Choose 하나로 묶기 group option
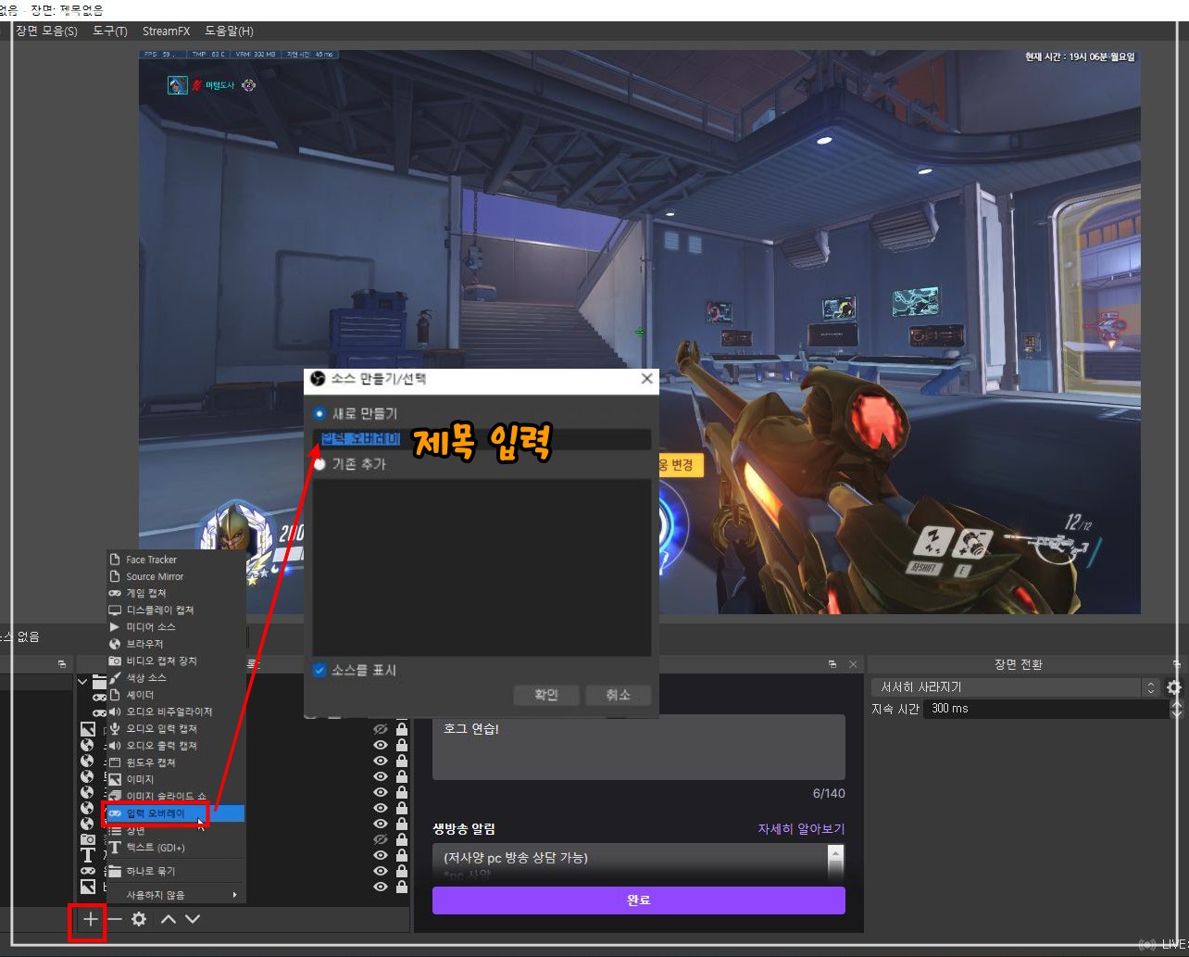The image size is (1189, 957). (x=176, y=871)
